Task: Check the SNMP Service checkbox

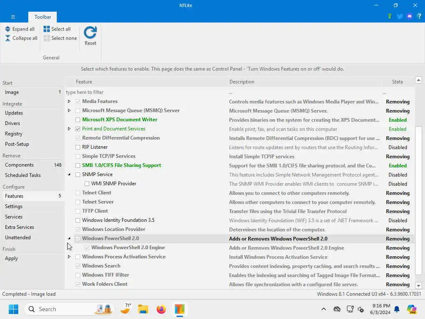Action: 78,174
